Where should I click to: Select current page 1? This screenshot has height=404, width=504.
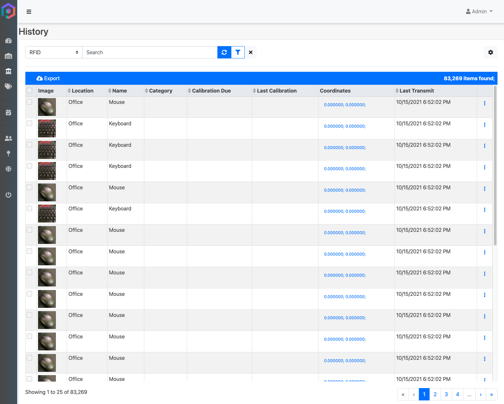[x=424, y=394]
